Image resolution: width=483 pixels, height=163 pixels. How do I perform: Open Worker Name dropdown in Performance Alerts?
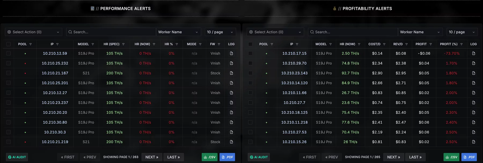tap(178, 32)
